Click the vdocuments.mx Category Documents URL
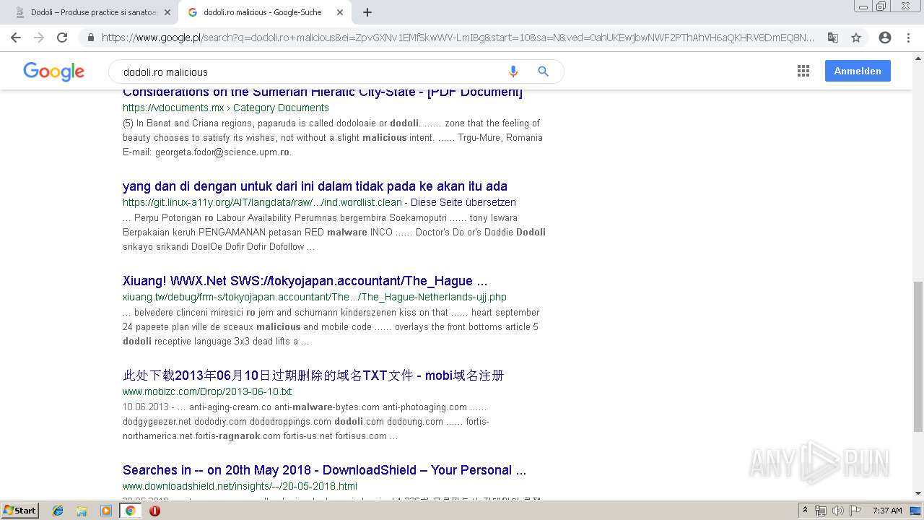The height and width of the screenshot is (520, 924). [226, 108]
